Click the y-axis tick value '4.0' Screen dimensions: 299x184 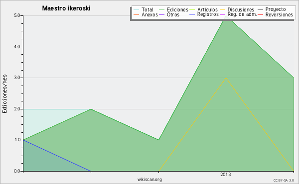coord(17,47)
